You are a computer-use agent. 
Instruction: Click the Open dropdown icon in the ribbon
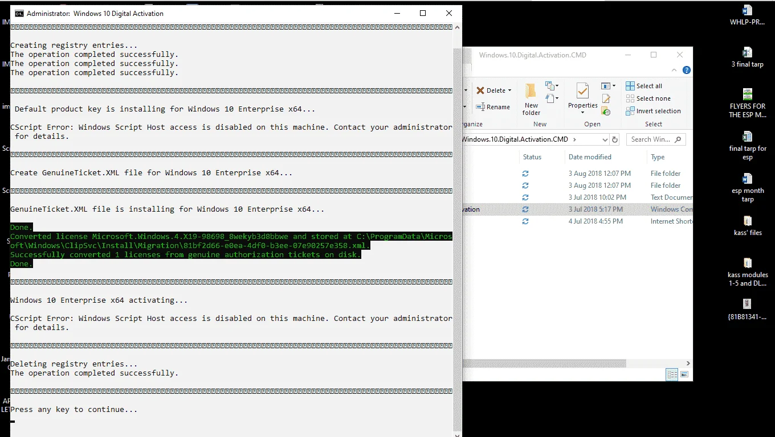tap(608, 86)
